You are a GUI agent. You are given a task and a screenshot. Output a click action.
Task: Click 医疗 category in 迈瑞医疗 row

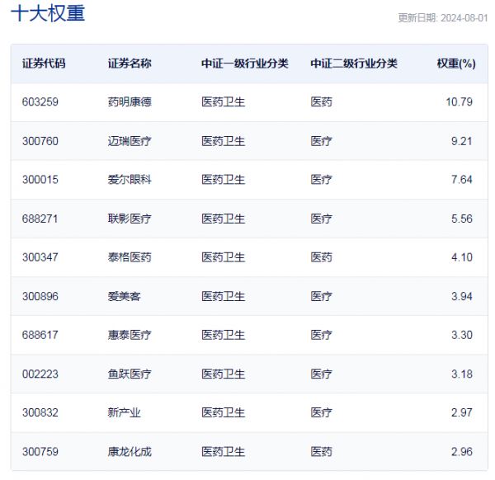click(x=321, y=141)
